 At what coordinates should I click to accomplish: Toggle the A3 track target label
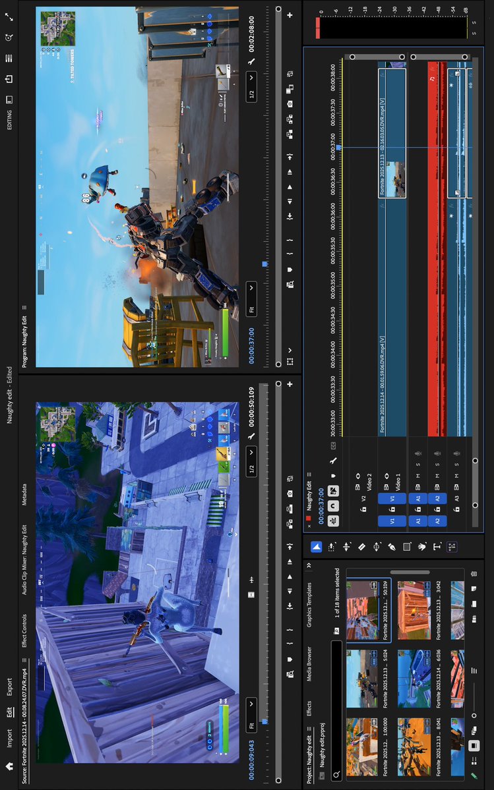coord(456,498)
